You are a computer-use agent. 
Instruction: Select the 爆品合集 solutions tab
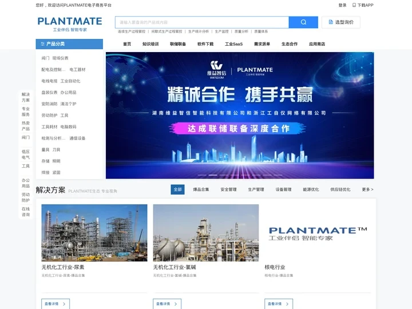pos(201,189)
